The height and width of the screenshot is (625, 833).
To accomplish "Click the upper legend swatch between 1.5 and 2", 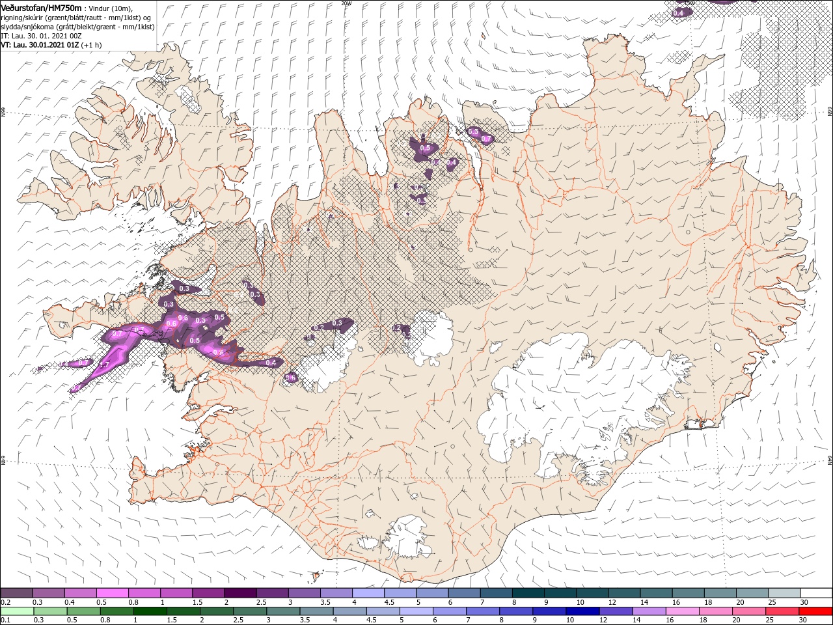I will point(208,593).
